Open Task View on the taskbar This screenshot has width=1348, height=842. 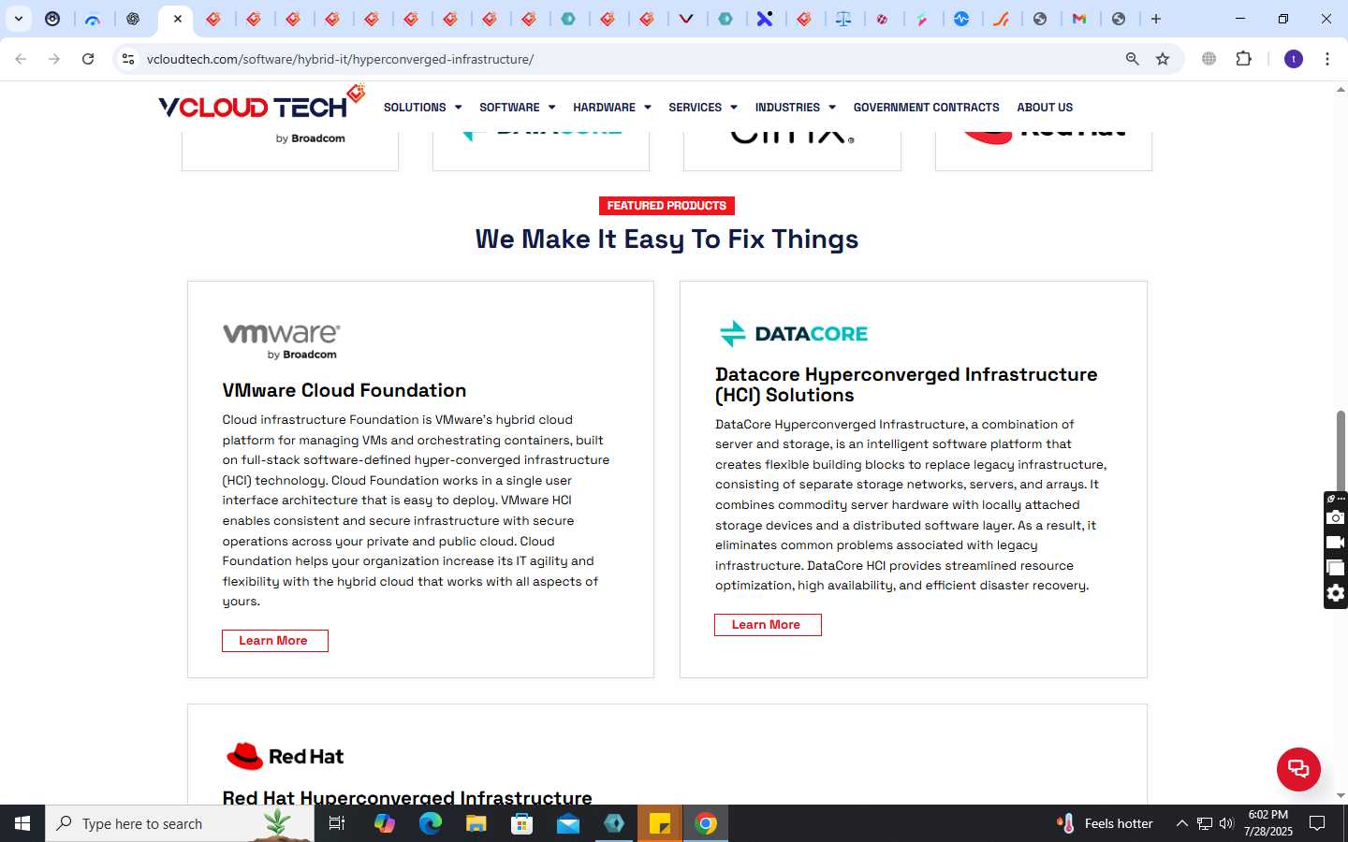(x=337, y=823)
